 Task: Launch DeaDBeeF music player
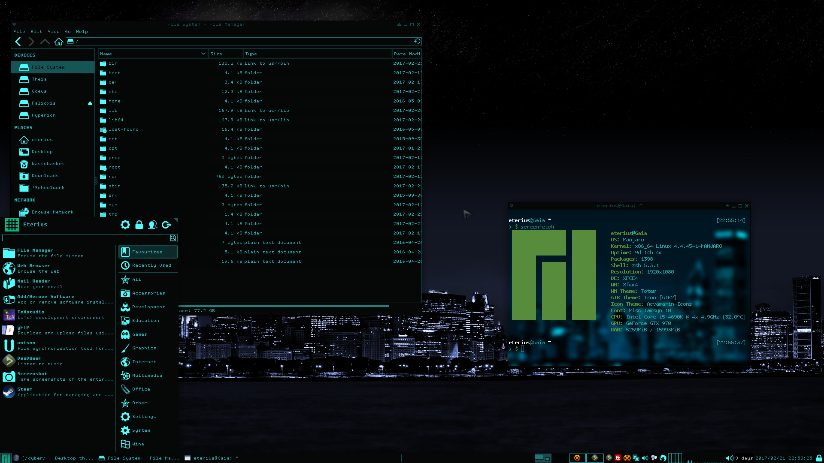pyautogui.click(x=58, y=361)
